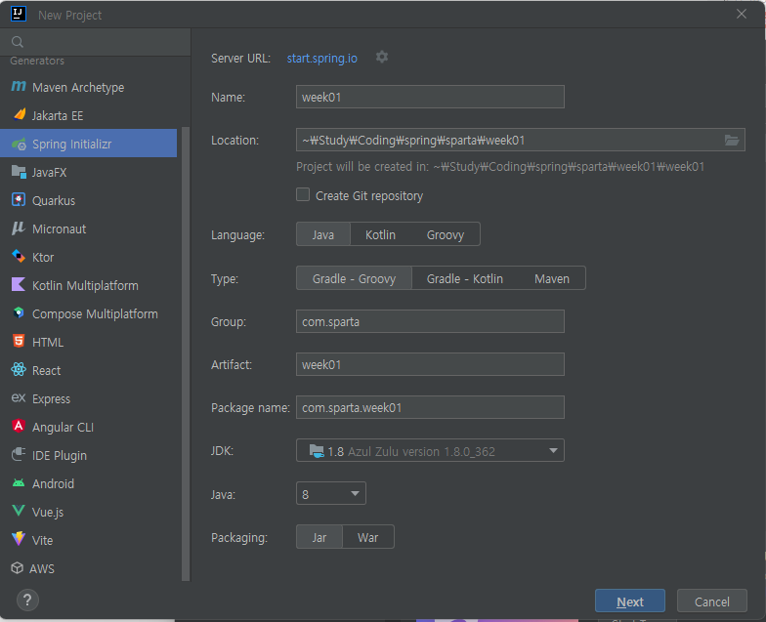Click the search magnifier icon
Image resolution: width=766 pixels, height=622 pixels.
click(18, 43)
